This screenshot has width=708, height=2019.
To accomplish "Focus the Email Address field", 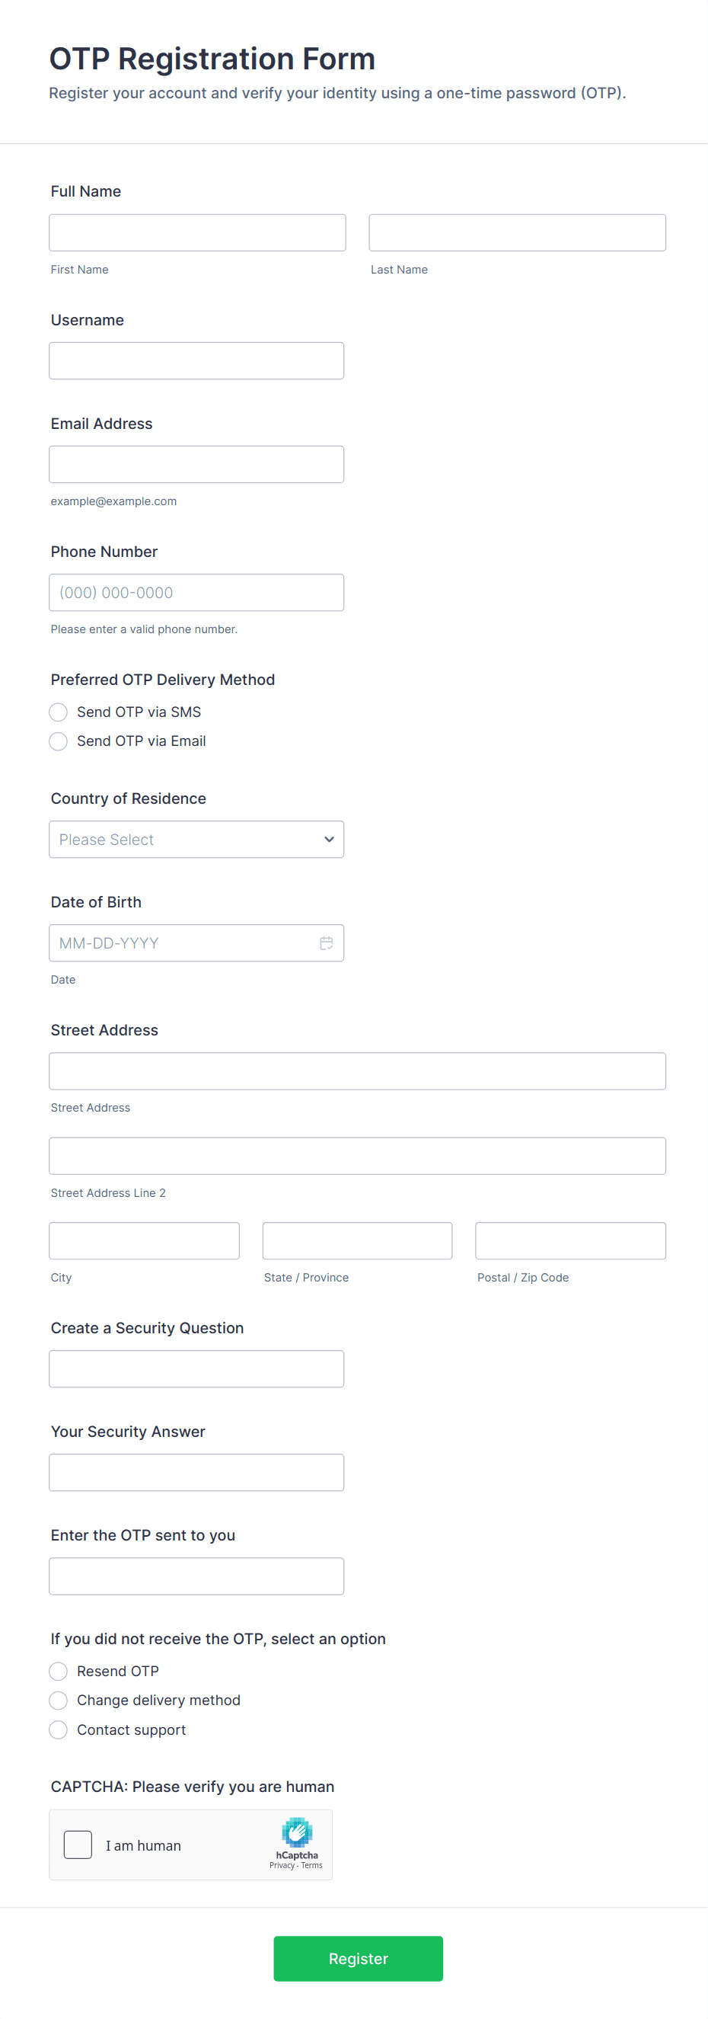I will (196, 465).
